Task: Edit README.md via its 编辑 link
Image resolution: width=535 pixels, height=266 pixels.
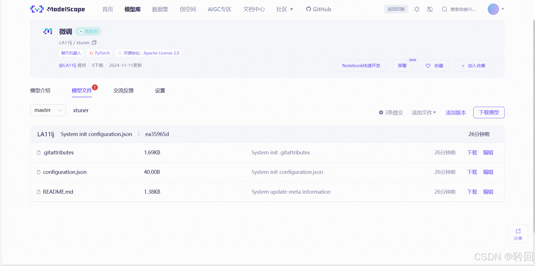Action: point(488,192)
